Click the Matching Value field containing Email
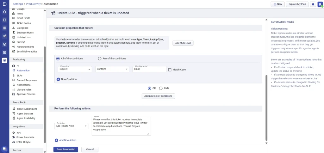The width and height of the screenshot is (324, 153). (149, 69)
